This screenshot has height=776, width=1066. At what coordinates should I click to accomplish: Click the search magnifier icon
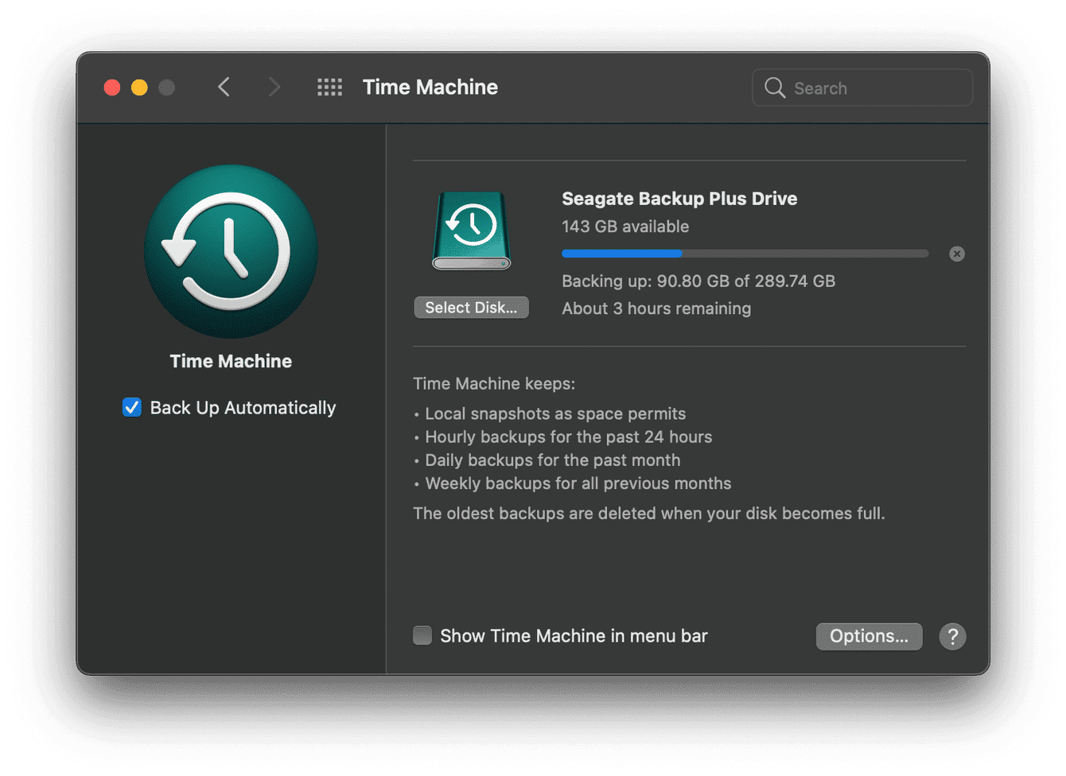point(774,87)
